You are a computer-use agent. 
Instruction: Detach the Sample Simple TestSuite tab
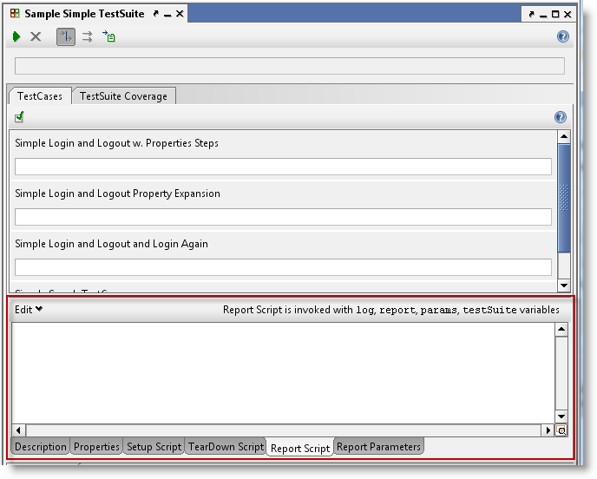[155, 14]
